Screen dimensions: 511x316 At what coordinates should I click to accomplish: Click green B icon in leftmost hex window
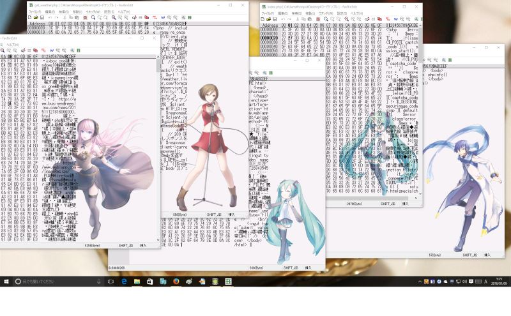tap(78, 50)
